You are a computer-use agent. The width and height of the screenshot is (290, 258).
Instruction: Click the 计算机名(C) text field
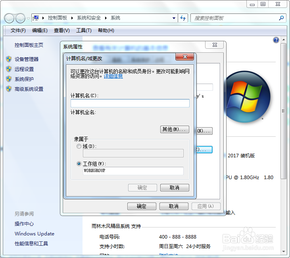130,103
